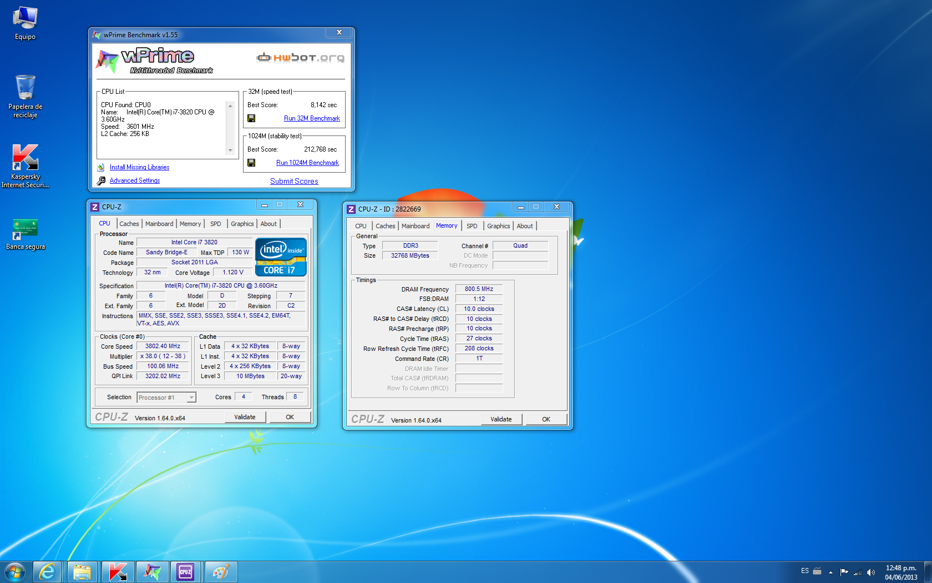Click the HWBOT.org logo in wPrime
This screenshot has height=583, width=932.
tap(300, 57)
